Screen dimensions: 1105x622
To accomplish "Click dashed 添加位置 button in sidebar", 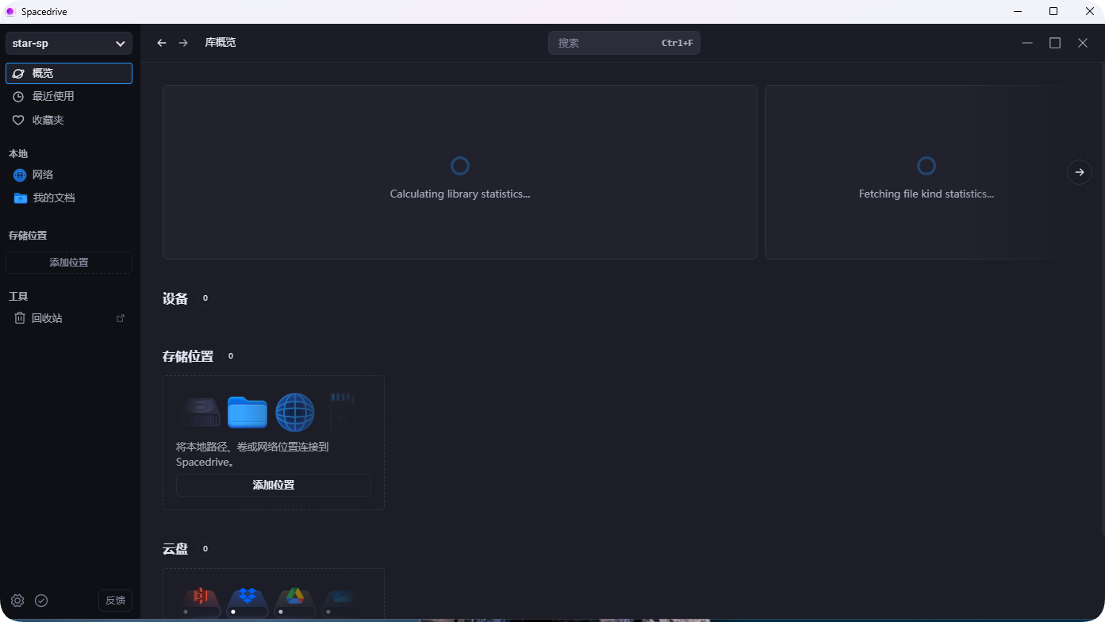I will point(69,263).
